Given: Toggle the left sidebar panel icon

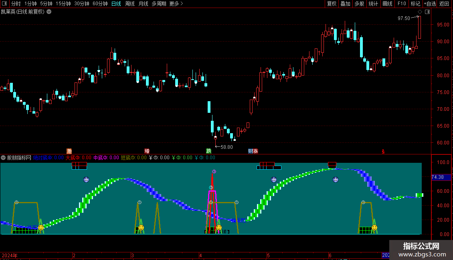Looking at the screenshot, I should click(x=4, y=4).
